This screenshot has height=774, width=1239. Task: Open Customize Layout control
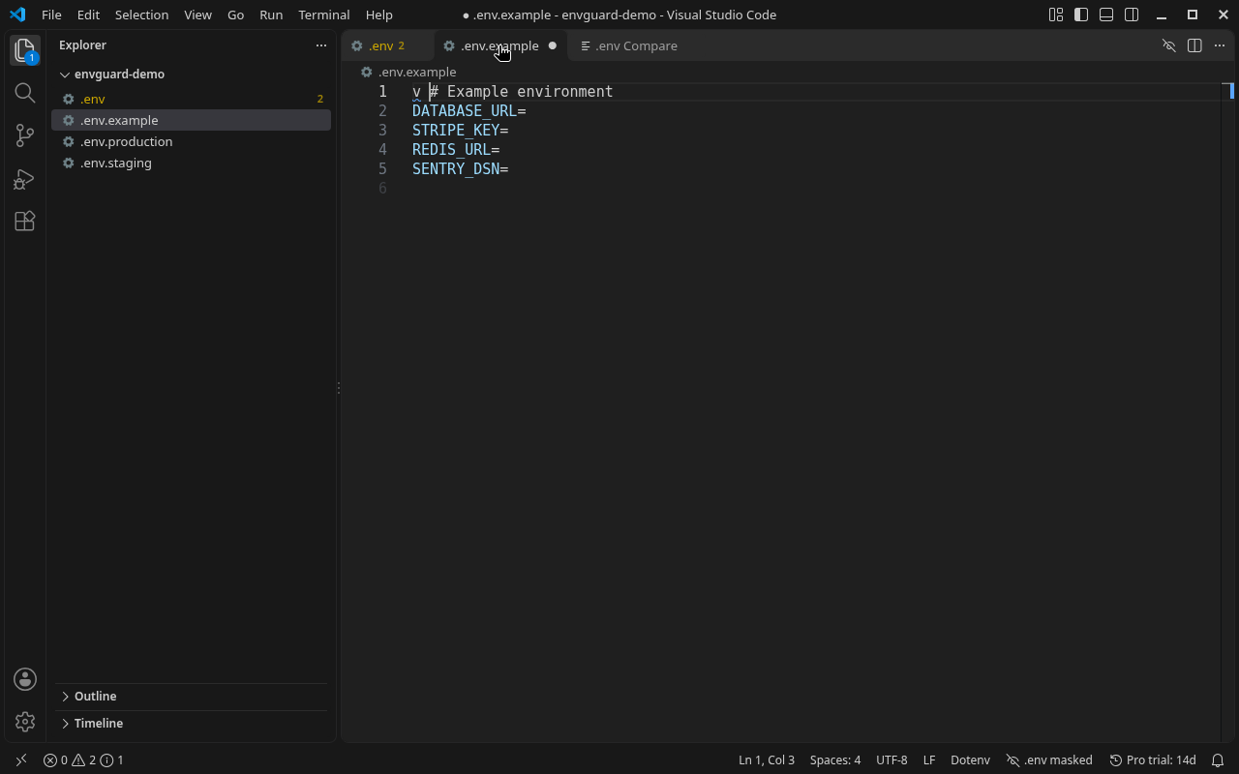pos(1056,15)
